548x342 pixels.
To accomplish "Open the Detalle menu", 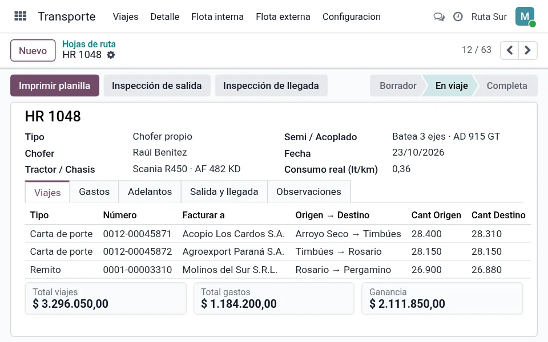I will [164, 17].
